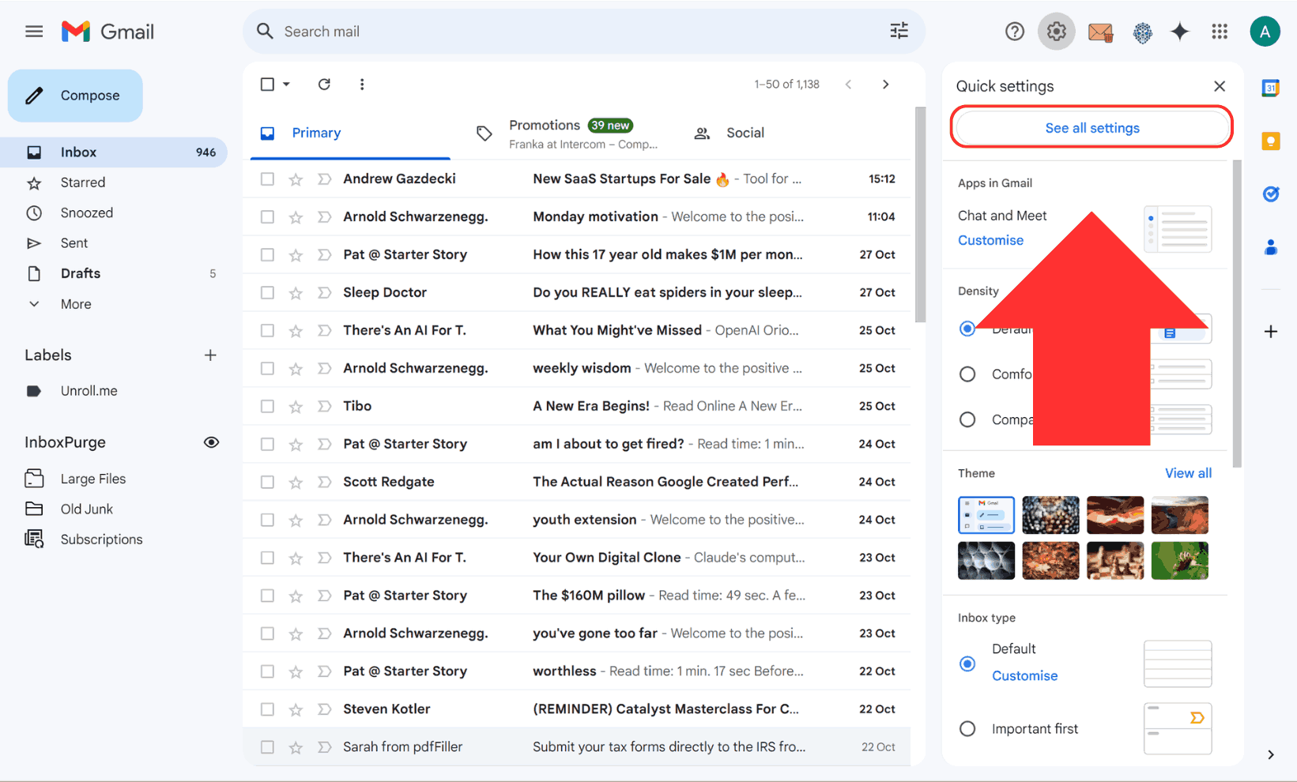Close the Quick settings panel
1297x782 pixels.
click(1220, 86)
